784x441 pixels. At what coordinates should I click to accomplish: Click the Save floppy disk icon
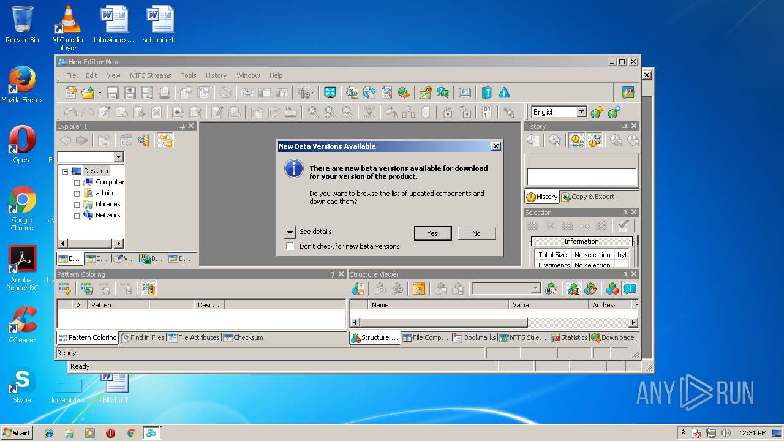click(x=113, y=93)
